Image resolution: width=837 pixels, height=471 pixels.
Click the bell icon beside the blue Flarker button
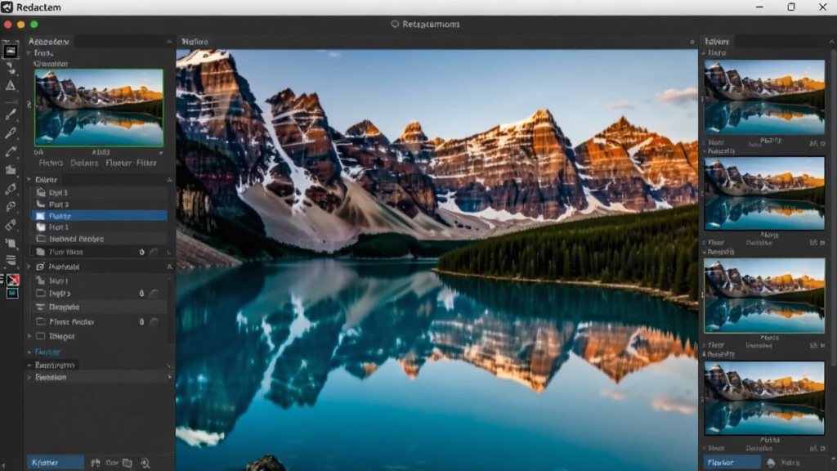[771, 463]
